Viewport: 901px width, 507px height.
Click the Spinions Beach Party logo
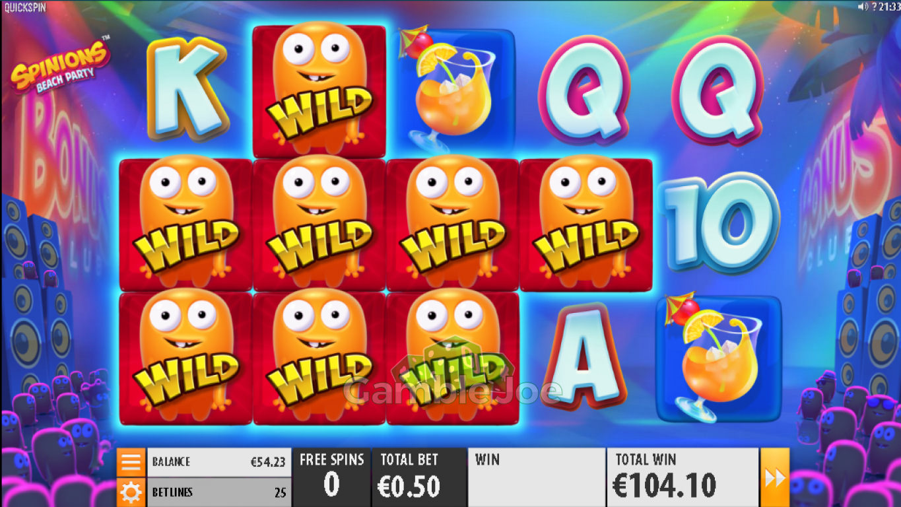[58, 68]
